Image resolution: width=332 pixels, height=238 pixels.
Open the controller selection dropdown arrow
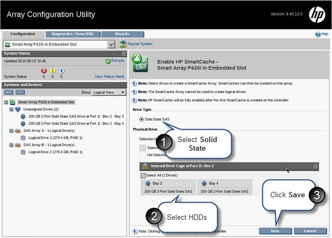[111, 44]
